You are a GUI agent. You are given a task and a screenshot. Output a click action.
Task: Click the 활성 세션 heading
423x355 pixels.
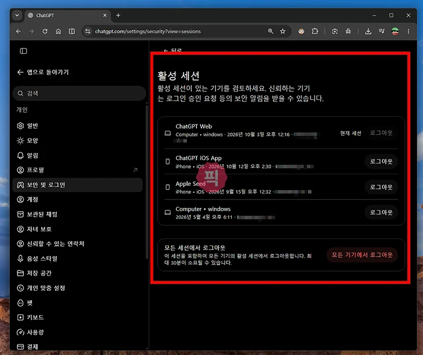click(178, 76)
